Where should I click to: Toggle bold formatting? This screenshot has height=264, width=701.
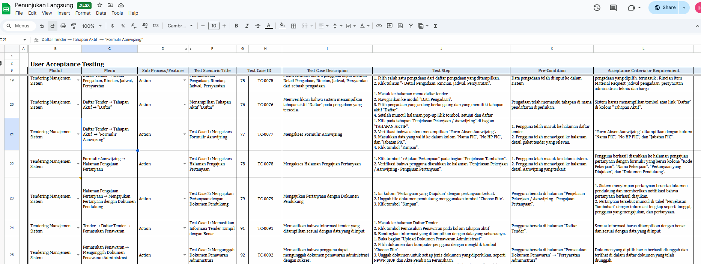(x=236, y=26)
